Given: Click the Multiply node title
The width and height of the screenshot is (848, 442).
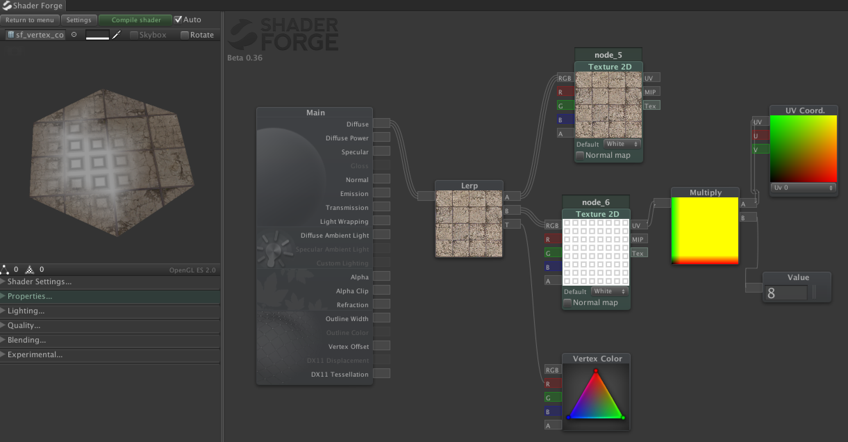Looking at the screenshot, I should [705, 193].
